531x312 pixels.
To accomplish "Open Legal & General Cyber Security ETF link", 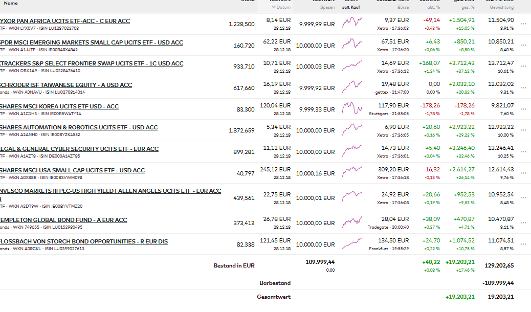I will tap(79, 149).
